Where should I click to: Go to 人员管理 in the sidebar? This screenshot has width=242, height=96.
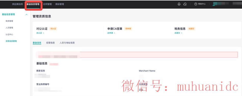click(x=9, y=28)
